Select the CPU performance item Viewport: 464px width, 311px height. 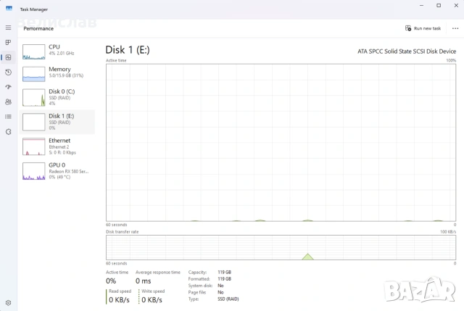(x=57, y=51)
